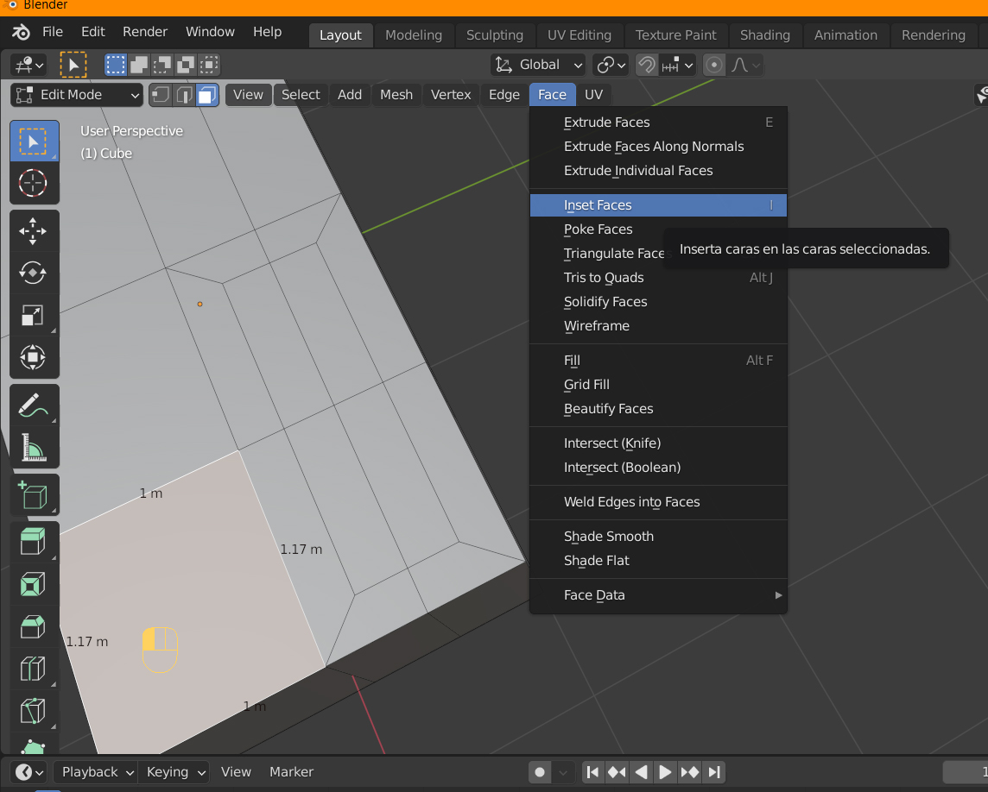Select the Transform tool

click(34, 357)
